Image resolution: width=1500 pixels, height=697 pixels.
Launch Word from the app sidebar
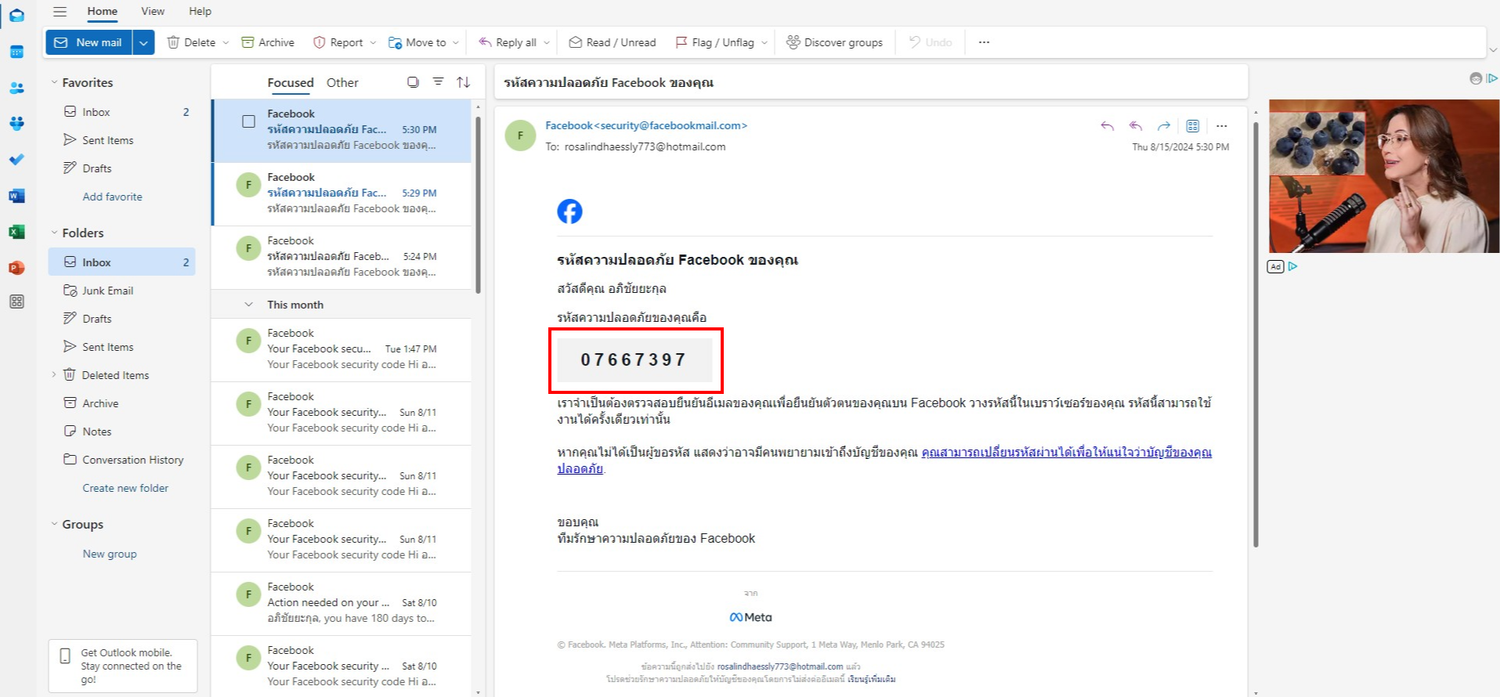(x=16, y=196)
